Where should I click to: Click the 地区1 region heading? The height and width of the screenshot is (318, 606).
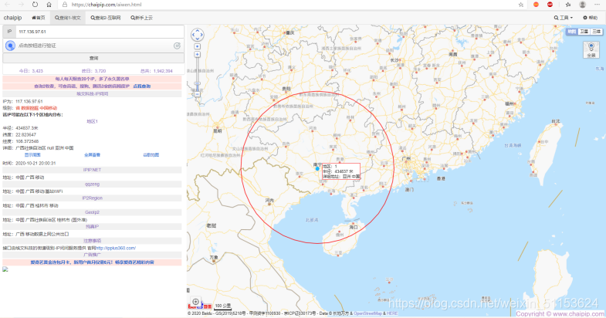[92, 121]
